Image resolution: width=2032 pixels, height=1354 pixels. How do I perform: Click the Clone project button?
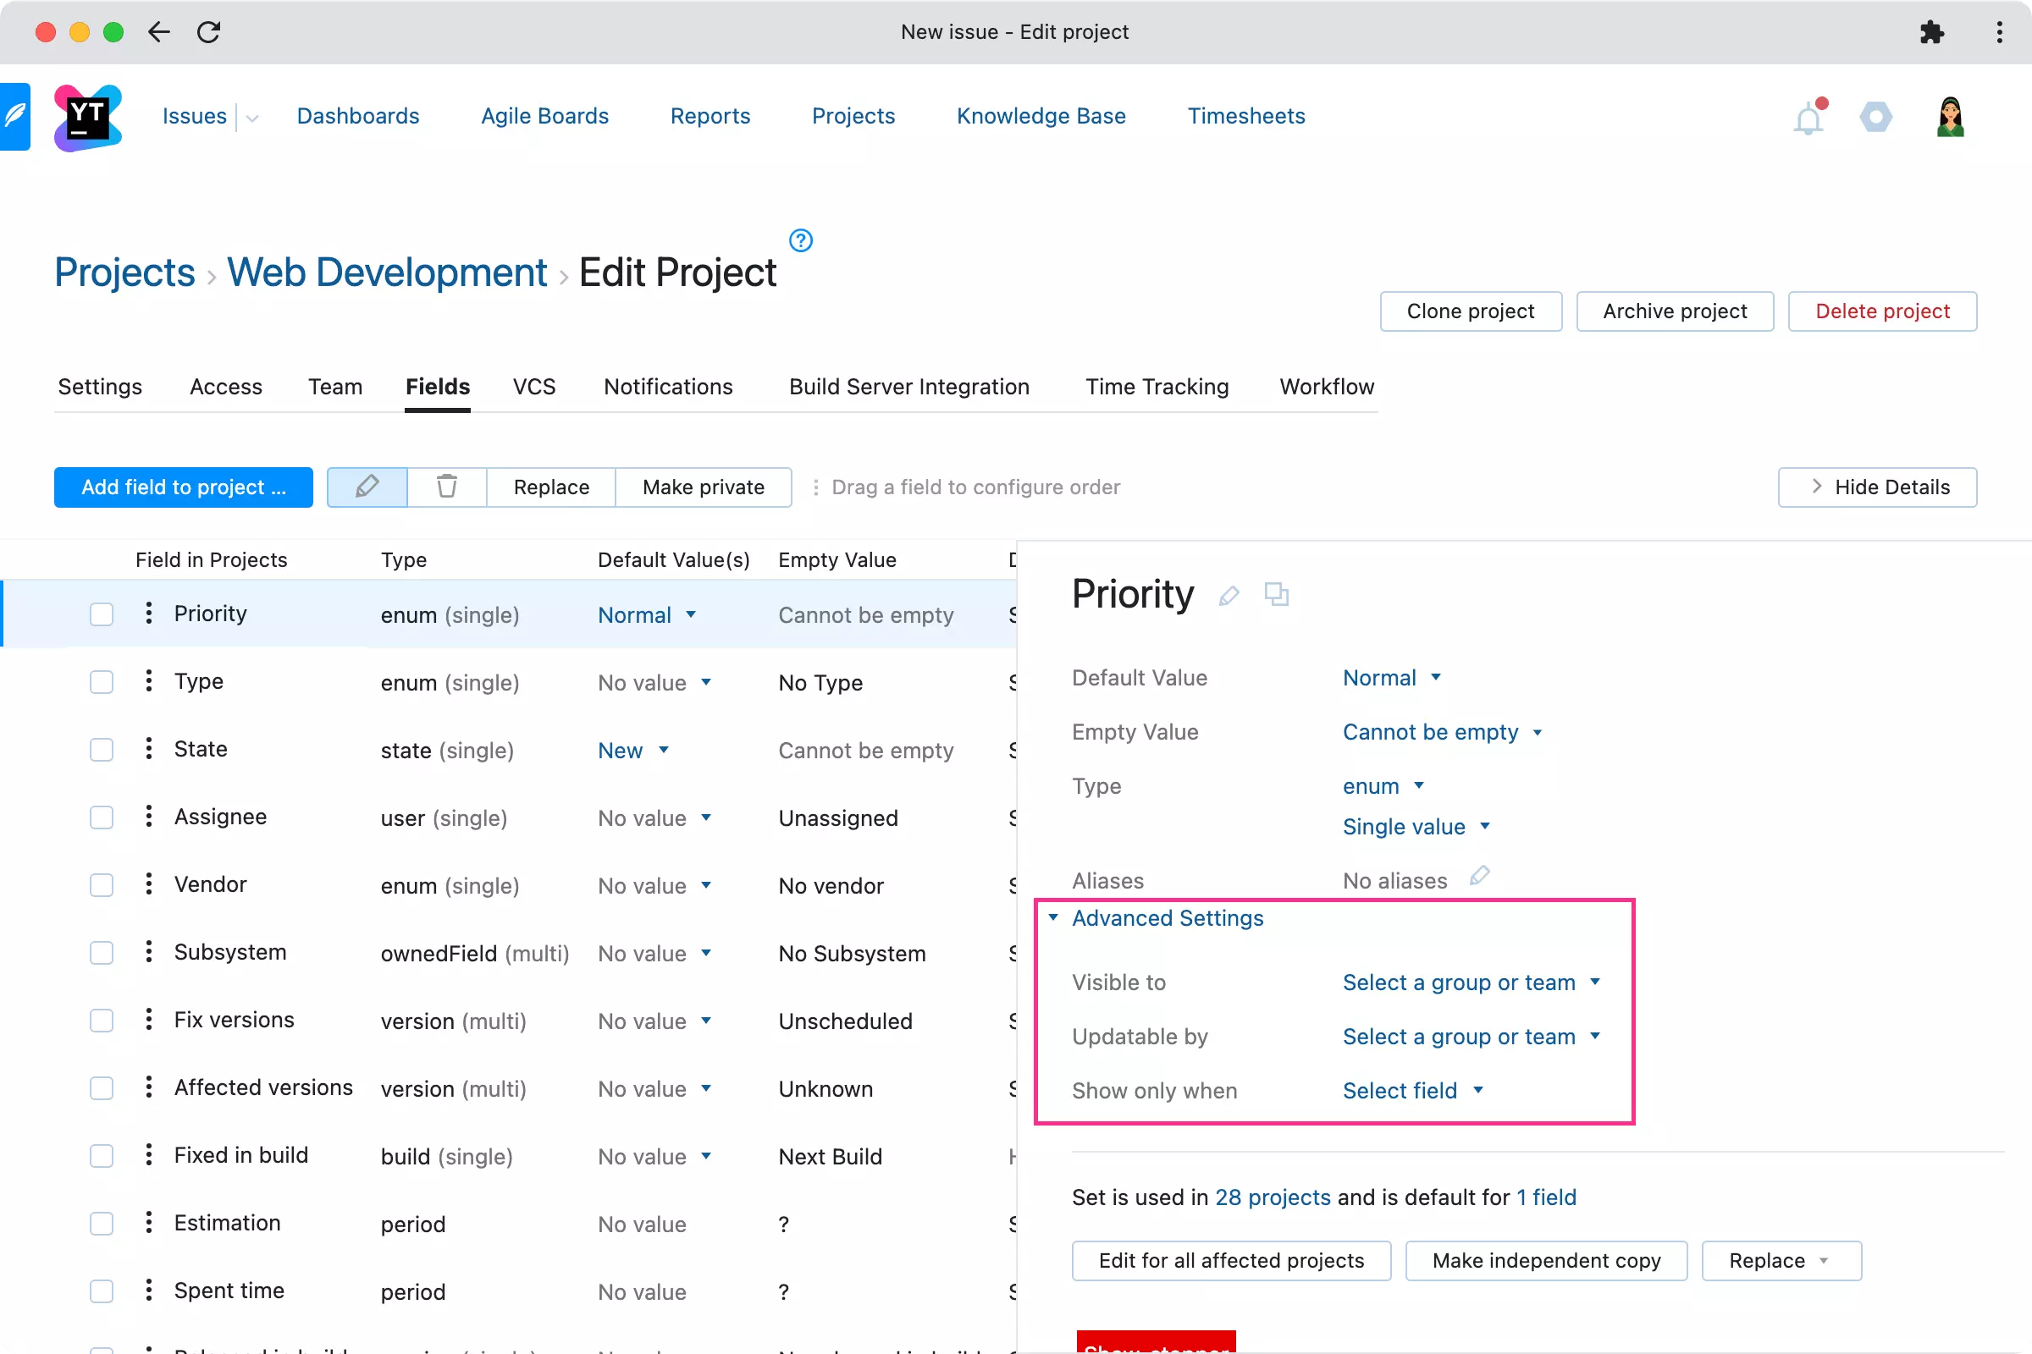[x=1471, y=311]
